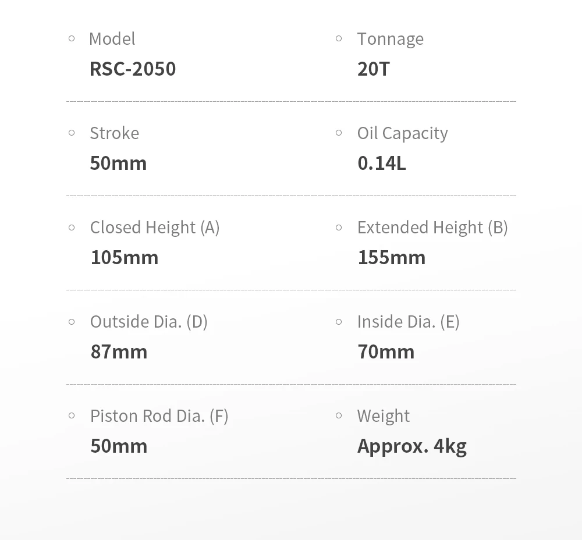Select the 155mm extended height value

tap(391, 258)
